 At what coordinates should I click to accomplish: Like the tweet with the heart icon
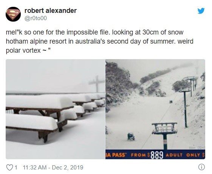tap(9, 167)
